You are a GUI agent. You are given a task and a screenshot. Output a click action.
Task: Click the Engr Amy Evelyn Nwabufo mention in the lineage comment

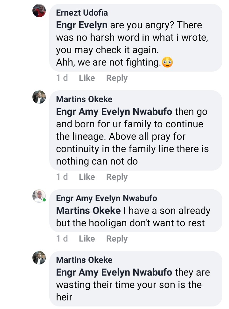click(x=114, y=112)
